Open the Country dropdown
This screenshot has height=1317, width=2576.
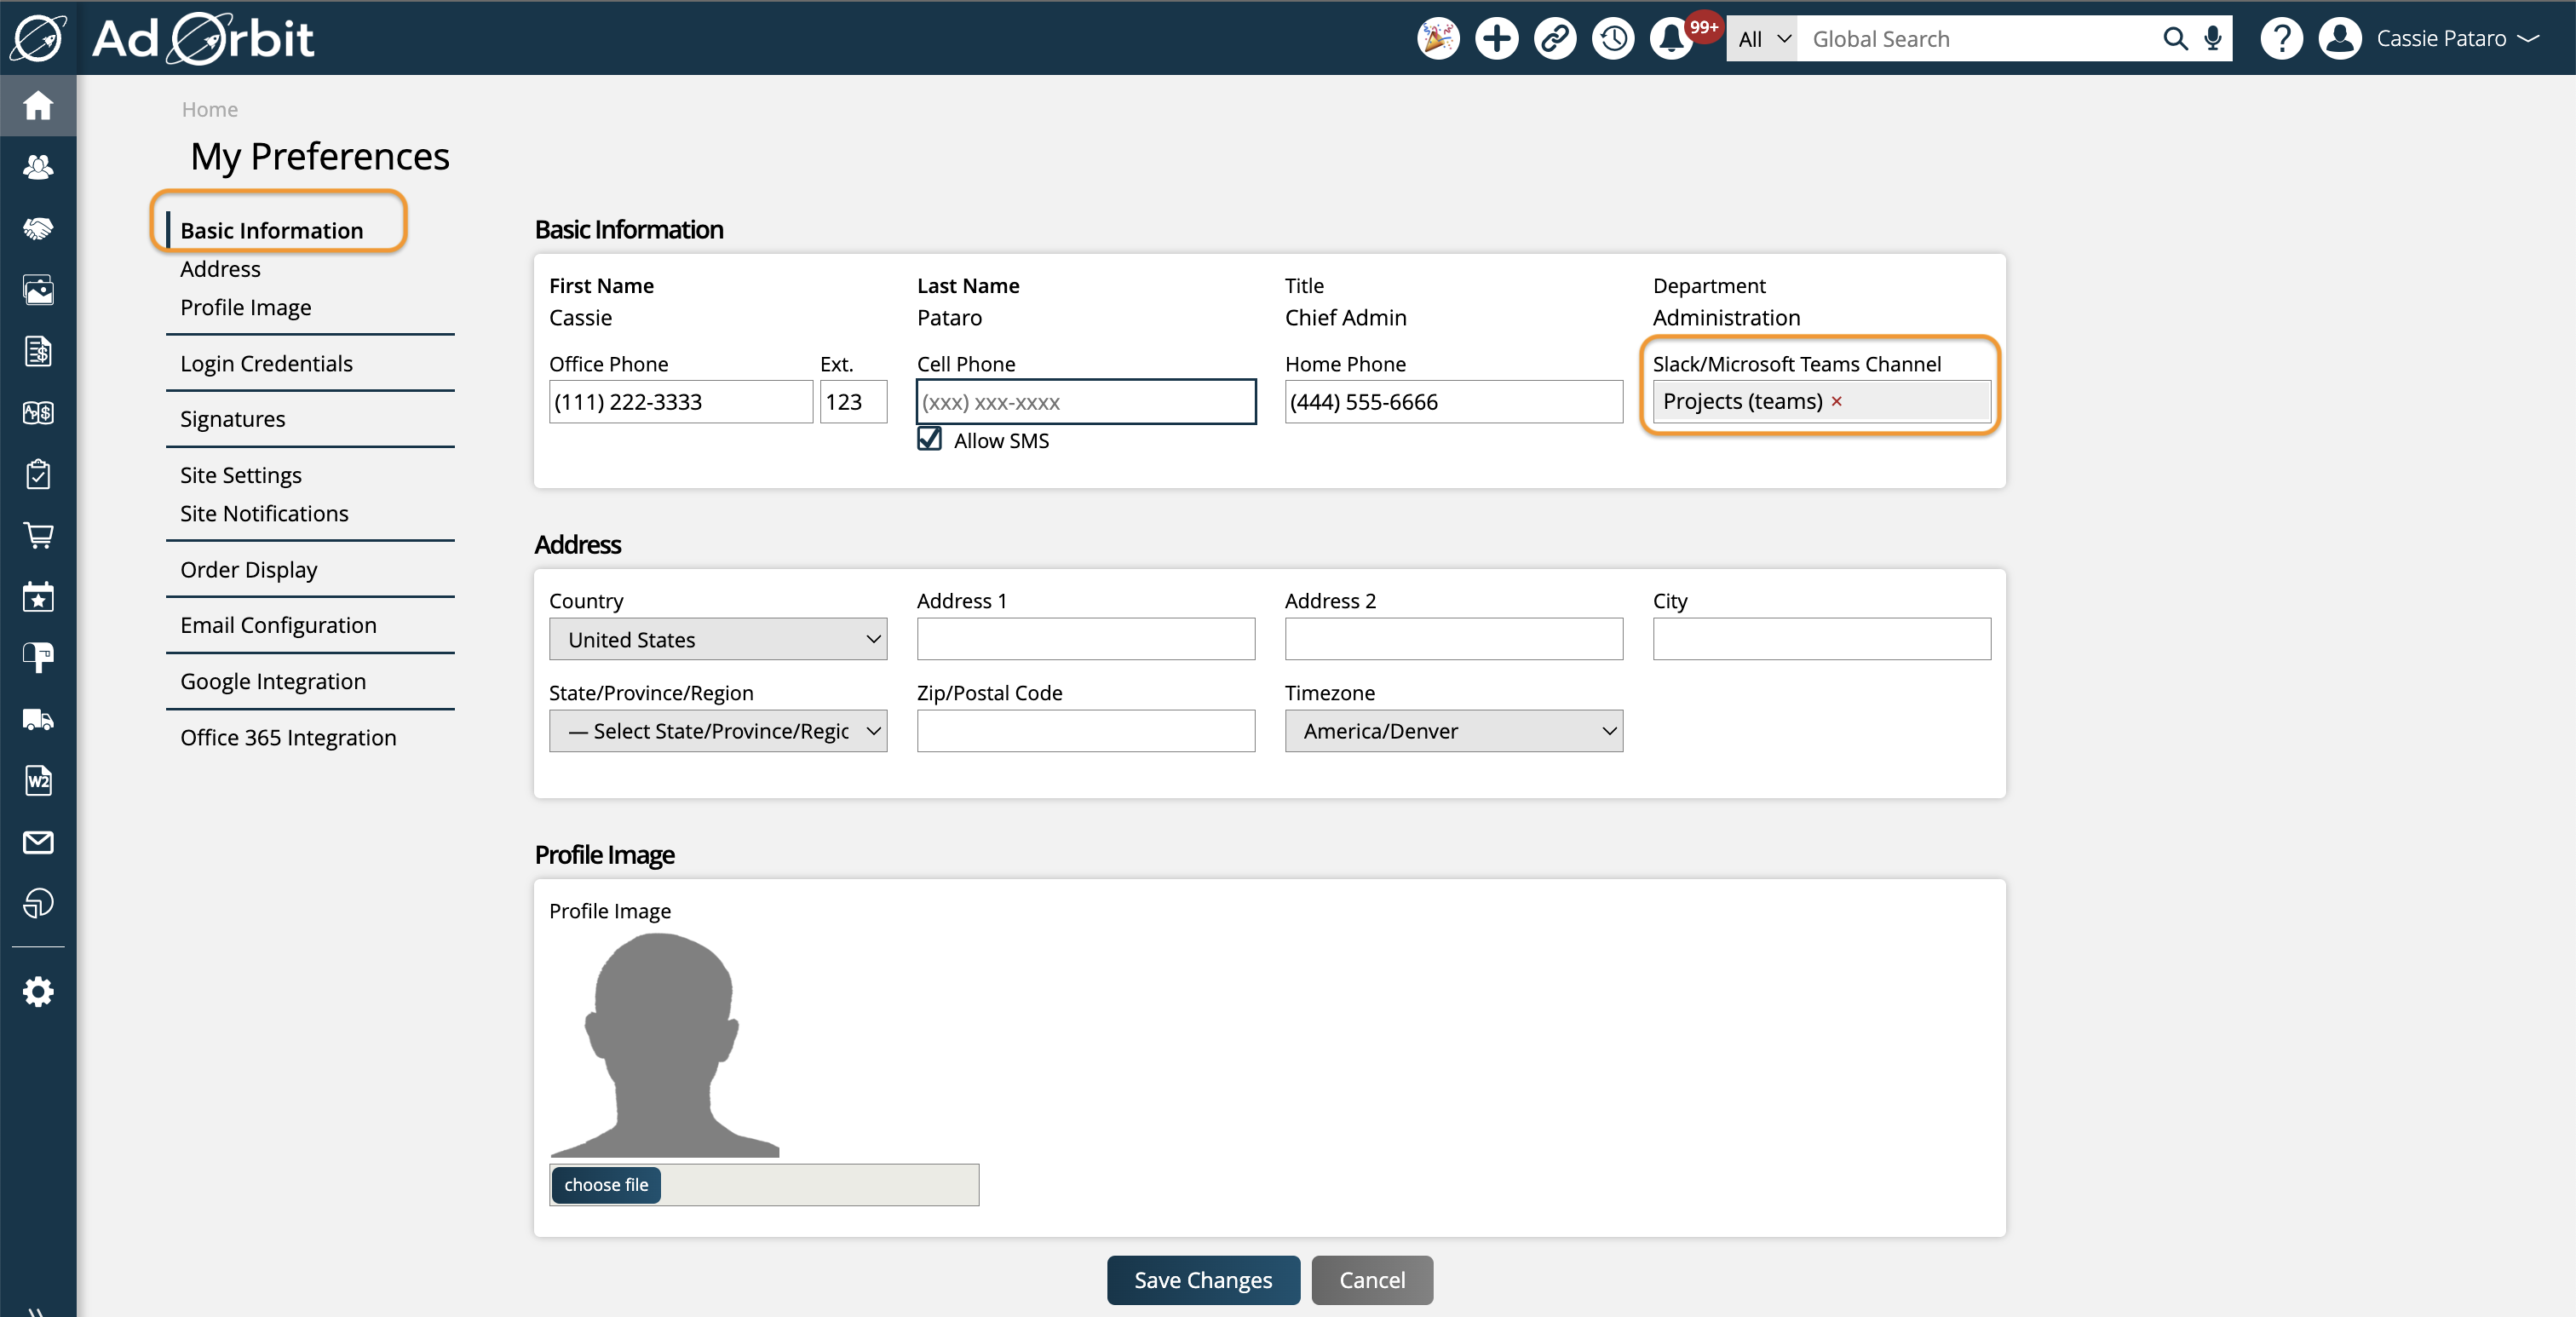pos(717,639)
